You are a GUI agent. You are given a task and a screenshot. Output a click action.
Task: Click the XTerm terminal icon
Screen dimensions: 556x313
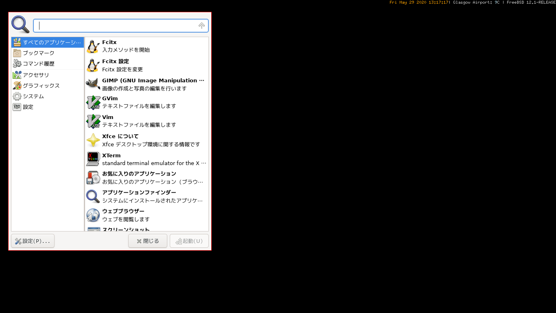93,159
